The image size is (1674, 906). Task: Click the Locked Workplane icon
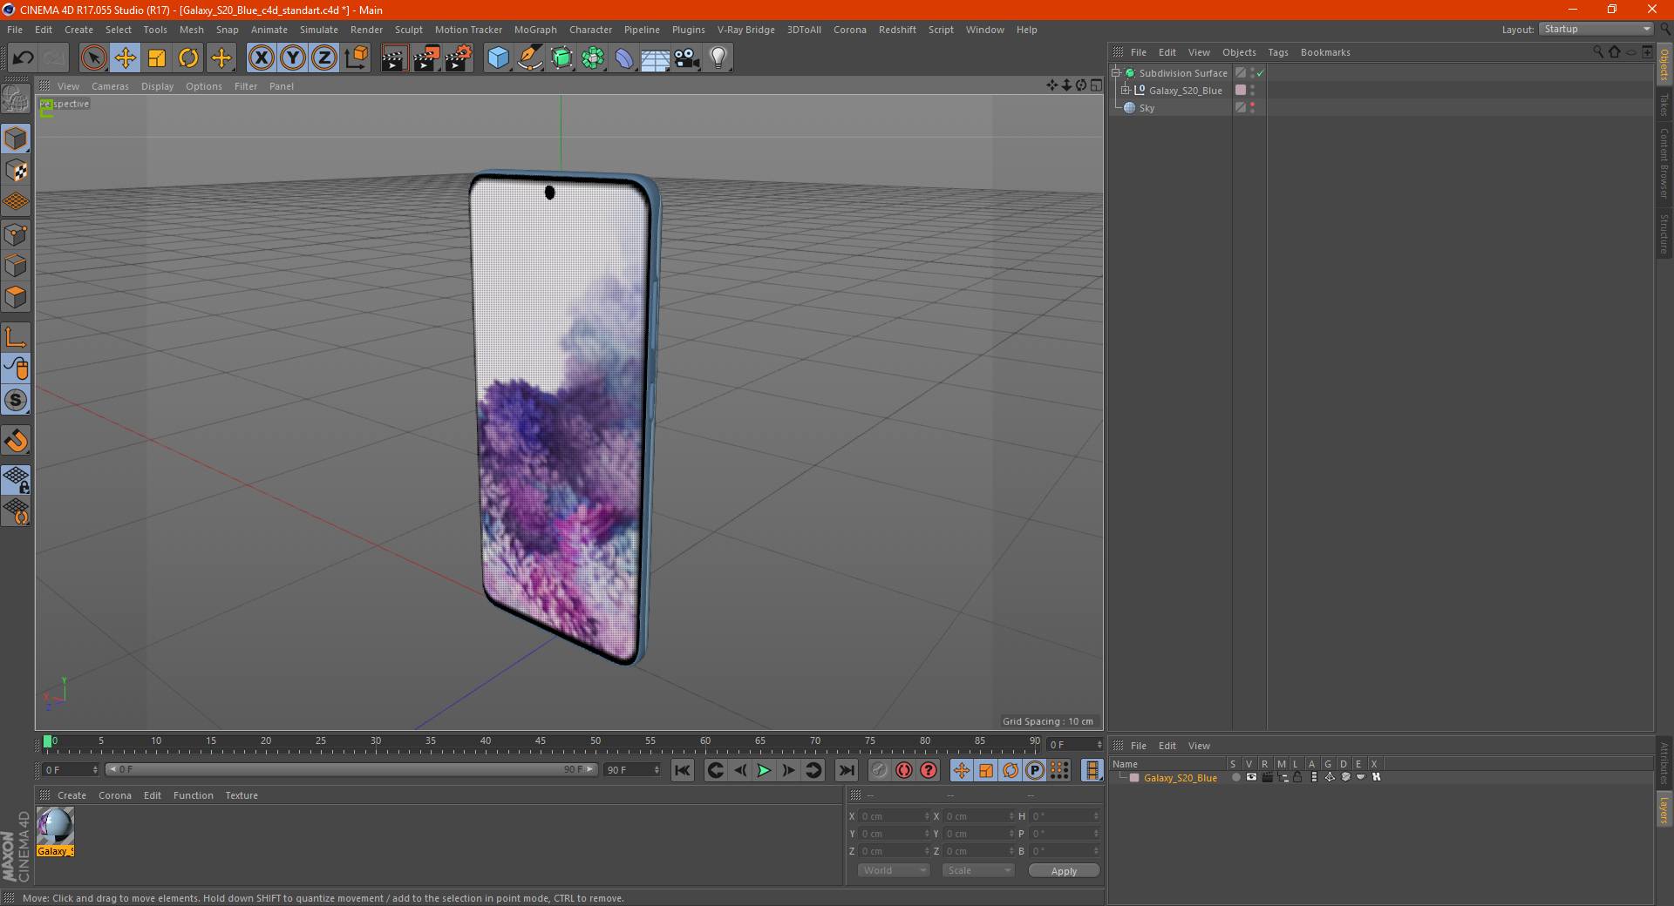[x=16, y=480]
